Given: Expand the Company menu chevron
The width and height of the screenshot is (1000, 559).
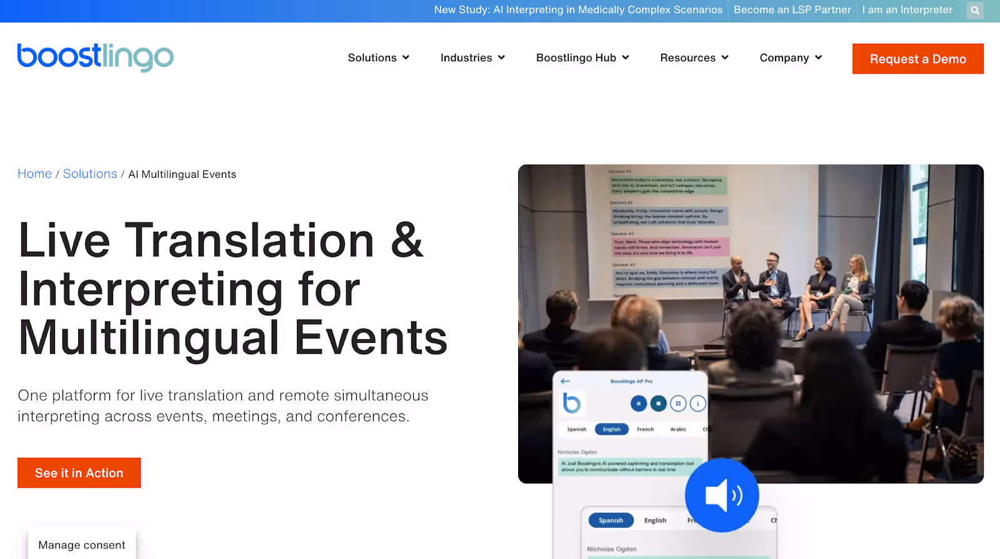Looking at the screenshot, I should click(818, 57).
